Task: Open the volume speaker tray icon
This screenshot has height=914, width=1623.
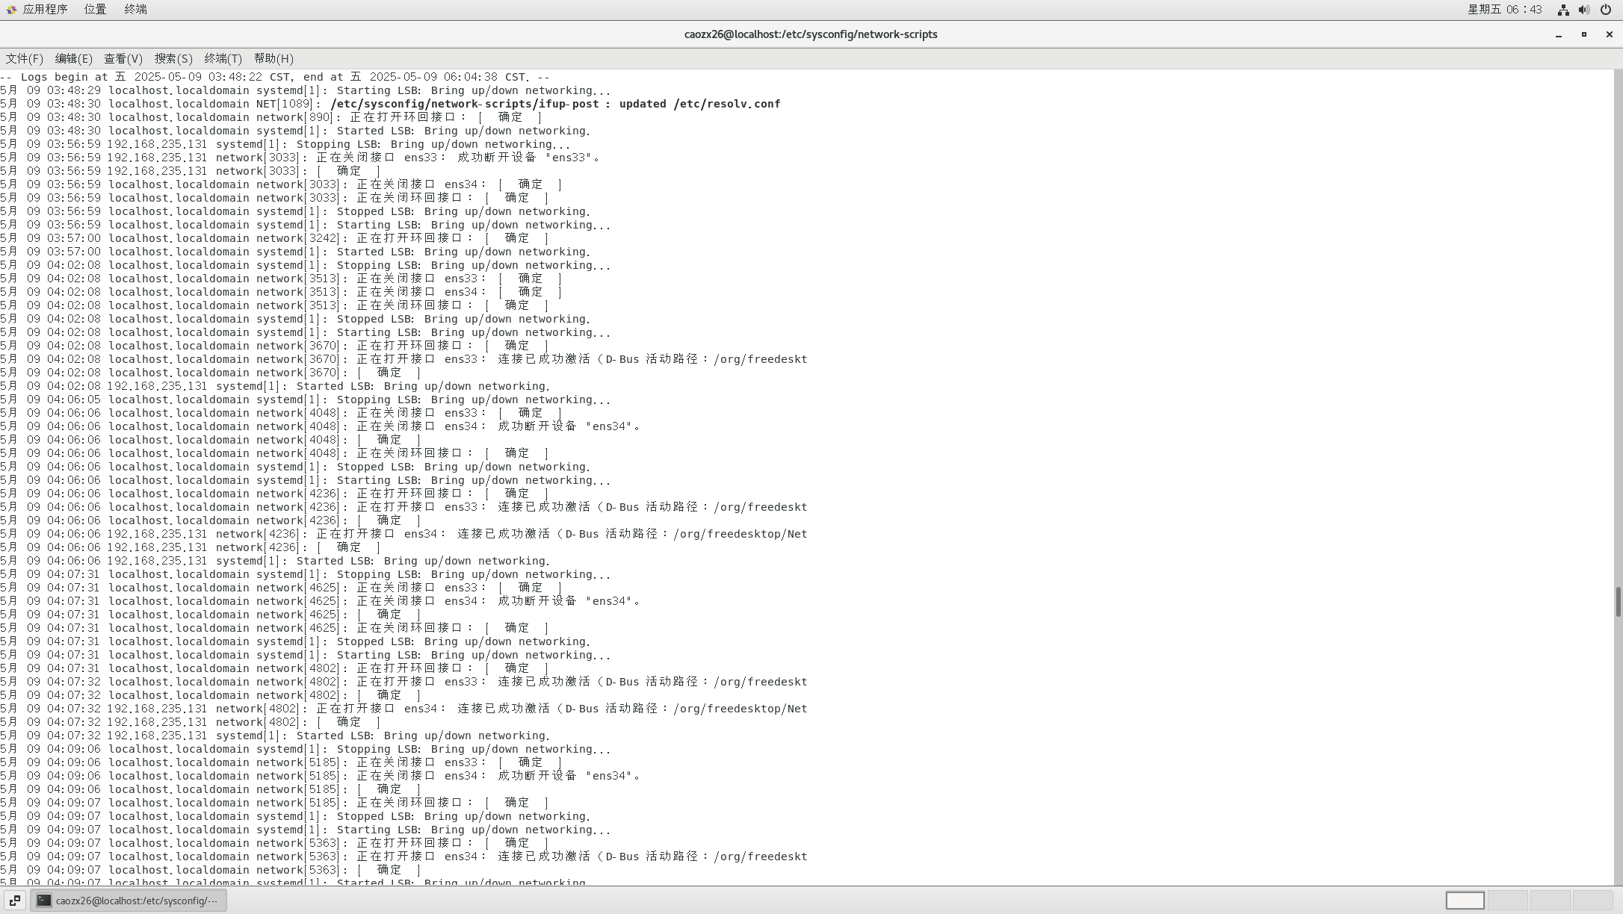Action: click(x=1583, y=10)
